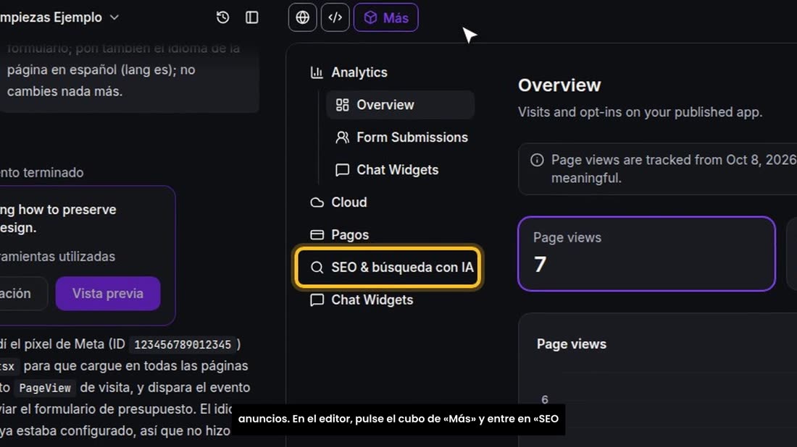Screen dimensions: 797x447
Task: Click the Form Submissions people icon
Action: [x=342, y=137]
